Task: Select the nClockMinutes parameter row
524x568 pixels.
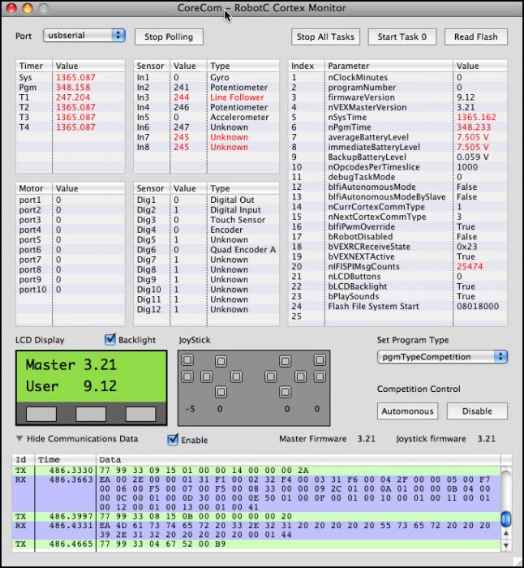Action: pyautogui.click(x=397, y=78)
